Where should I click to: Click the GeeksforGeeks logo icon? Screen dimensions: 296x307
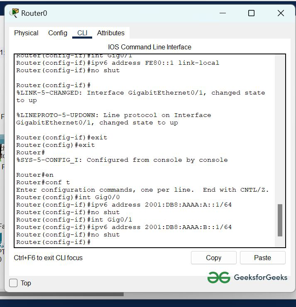point(219,278)
